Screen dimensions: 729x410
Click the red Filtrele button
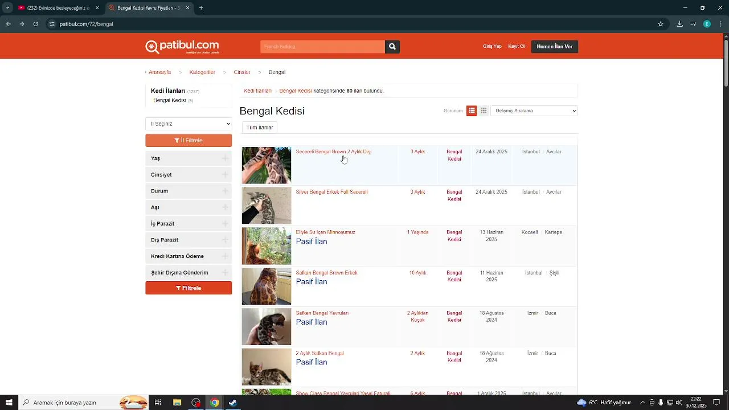click(x=189, y=288)
